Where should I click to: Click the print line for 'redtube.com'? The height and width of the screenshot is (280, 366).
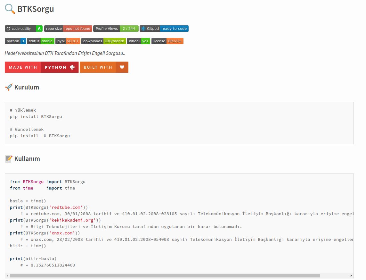pyautogui.click(x=49, y=207)
